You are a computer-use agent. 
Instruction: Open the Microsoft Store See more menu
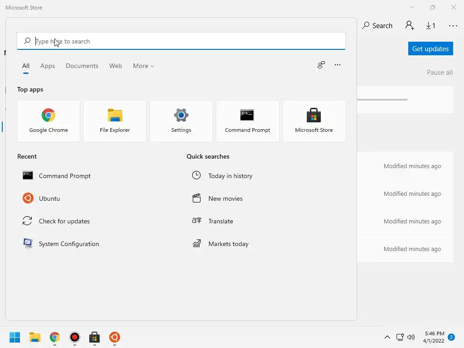pos(453,26)
